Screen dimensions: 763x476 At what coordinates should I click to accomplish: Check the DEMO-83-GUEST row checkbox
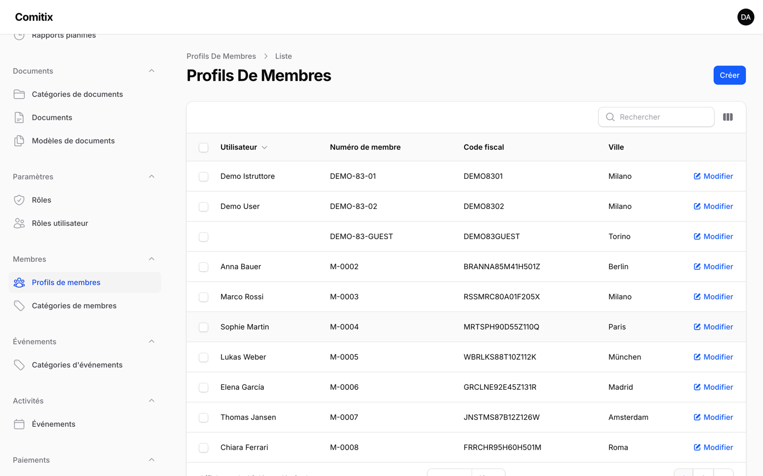tap(203, 237)
